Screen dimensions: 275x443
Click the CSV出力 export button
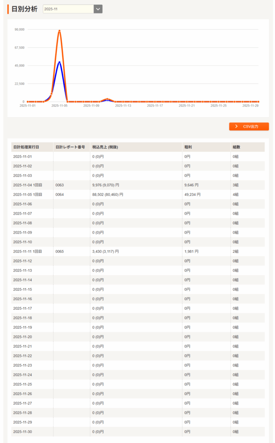(x=249, y=126)
